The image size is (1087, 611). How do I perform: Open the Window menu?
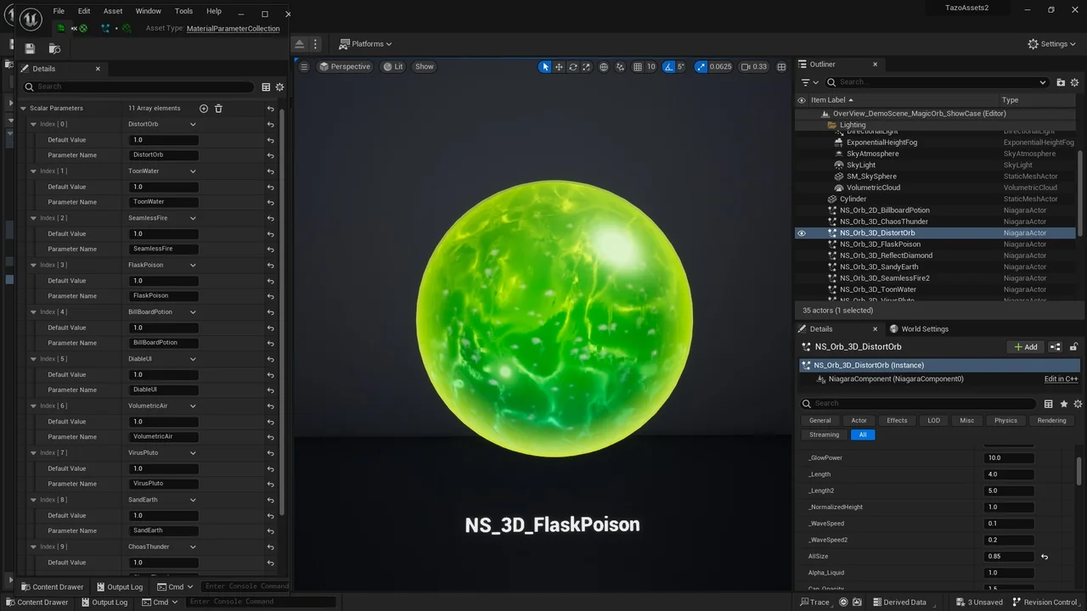click(148, 11)
